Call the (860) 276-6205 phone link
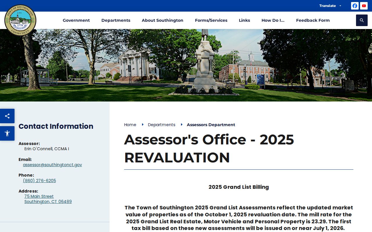372x232 pixels. (x=40, y=181)
